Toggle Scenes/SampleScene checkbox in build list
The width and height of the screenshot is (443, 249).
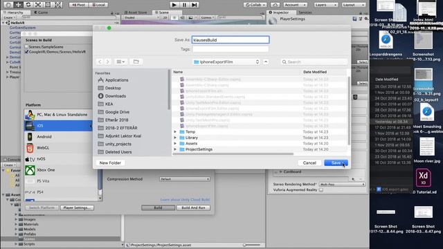coord(26,47)
